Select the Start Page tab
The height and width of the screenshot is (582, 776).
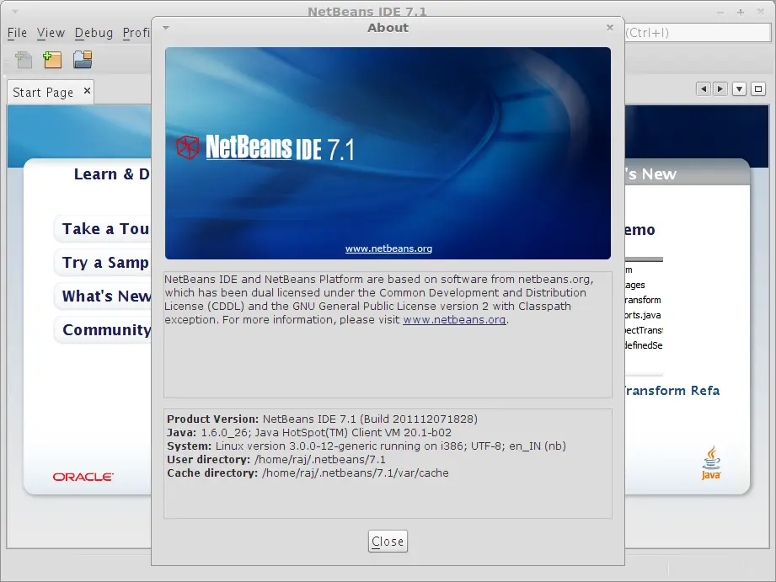click(43, 93)
